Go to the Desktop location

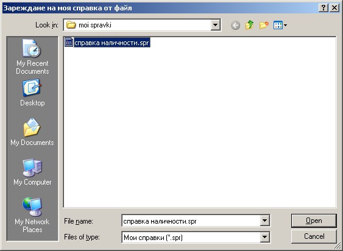click(x=32, y=93)
